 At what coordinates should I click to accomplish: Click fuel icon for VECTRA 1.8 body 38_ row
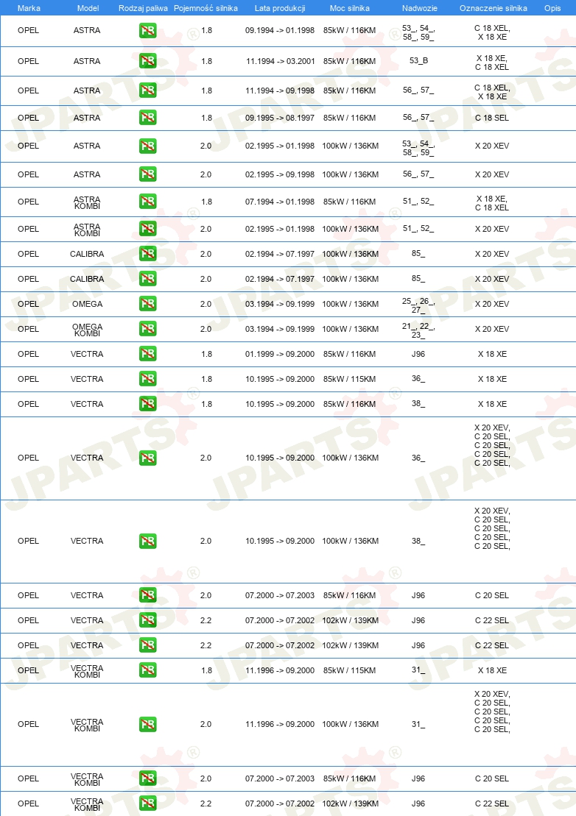pos(148,403)
